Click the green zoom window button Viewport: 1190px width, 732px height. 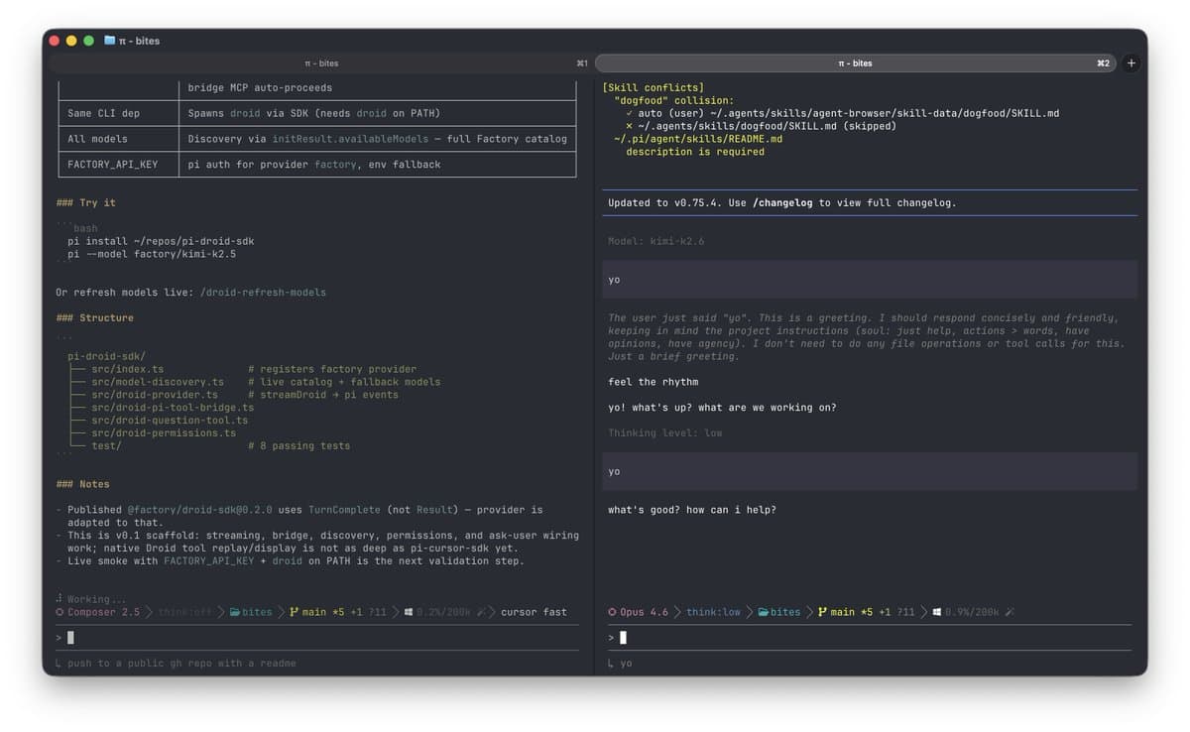[x=88, y=41]
